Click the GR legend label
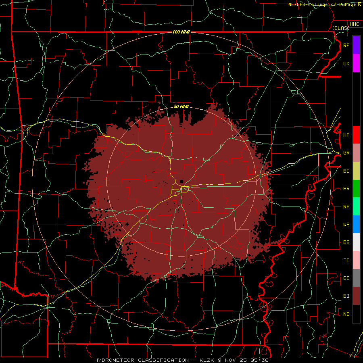 pos(346,153)
